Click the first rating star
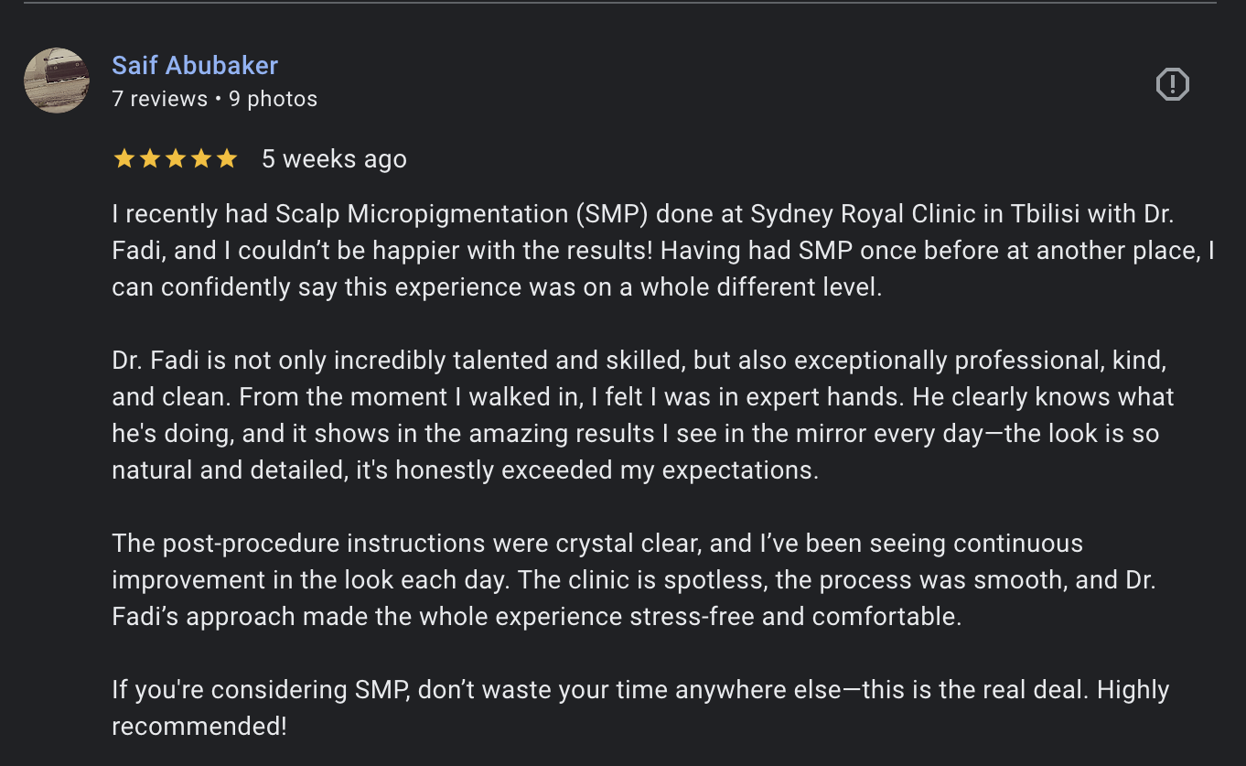Image resolution: width=1246 pixels, height=766 pixels. [124, 159]
